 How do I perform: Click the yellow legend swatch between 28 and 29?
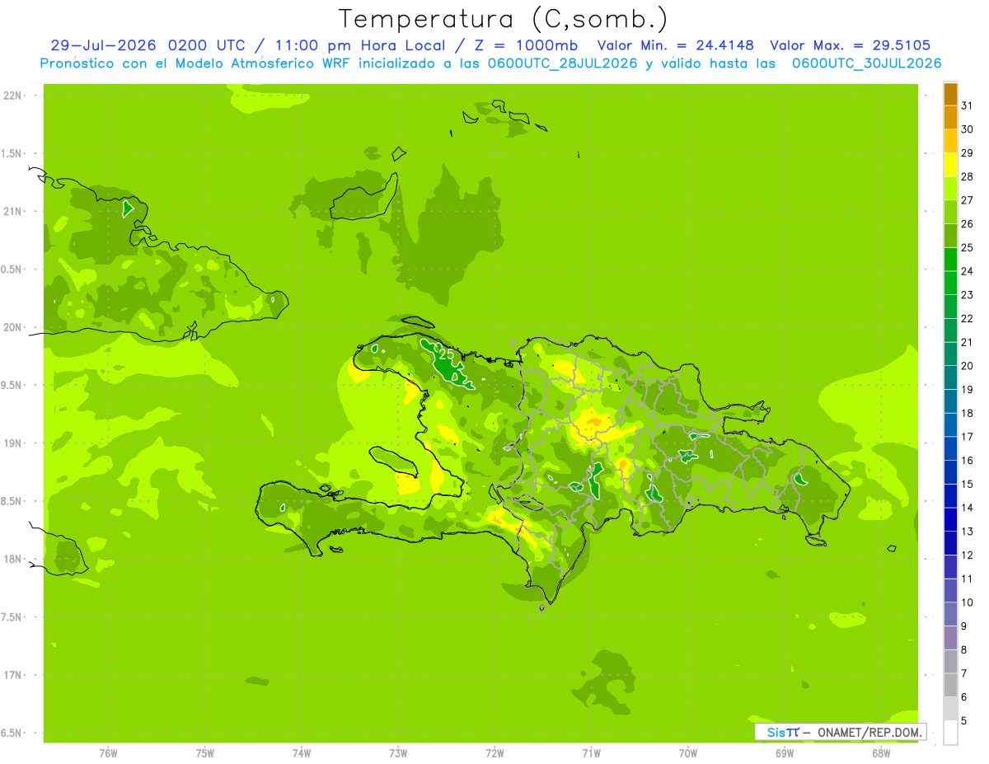(x=950, y=165)
